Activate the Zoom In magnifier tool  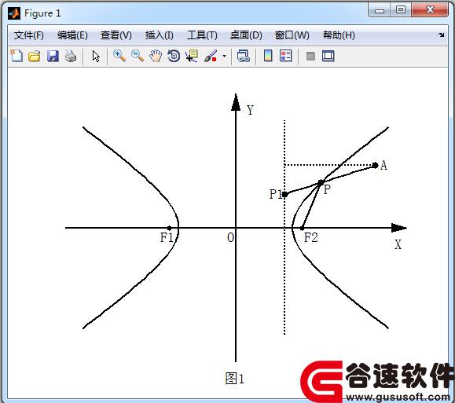coord(119,56)
